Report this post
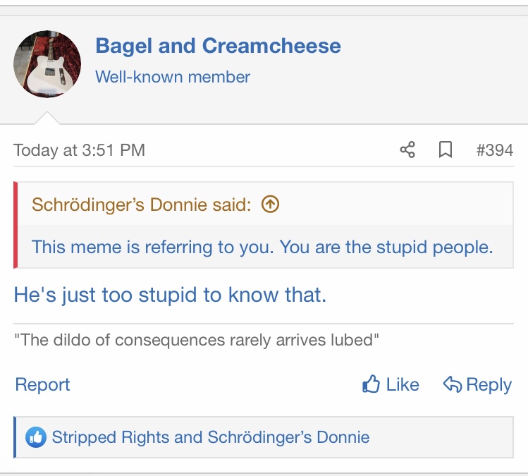The width and height of the screenshot is (528, 476). click(42, 384)
